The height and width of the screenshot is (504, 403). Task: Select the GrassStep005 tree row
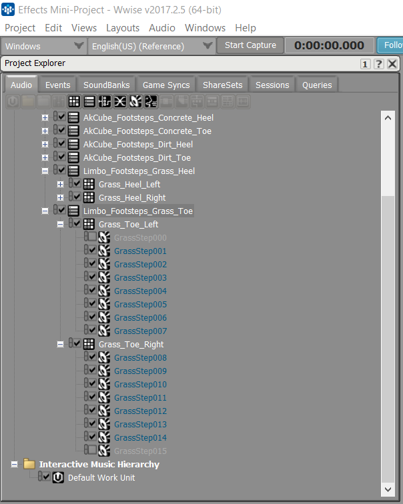click(x=141, y=304)
